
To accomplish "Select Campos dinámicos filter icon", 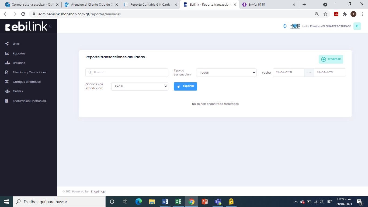I will point(7,82).
